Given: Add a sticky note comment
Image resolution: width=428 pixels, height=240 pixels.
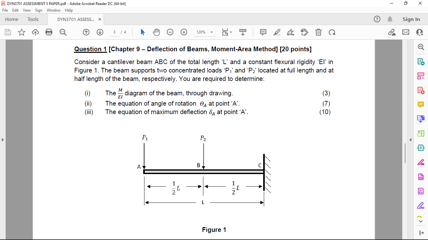Looking at the screenshot, I should click(263, 32).
